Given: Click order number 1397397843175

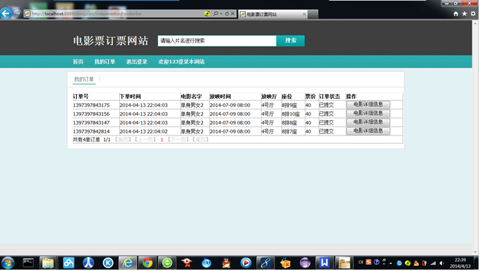Looking at the screenshot, I should pos(91,105).
